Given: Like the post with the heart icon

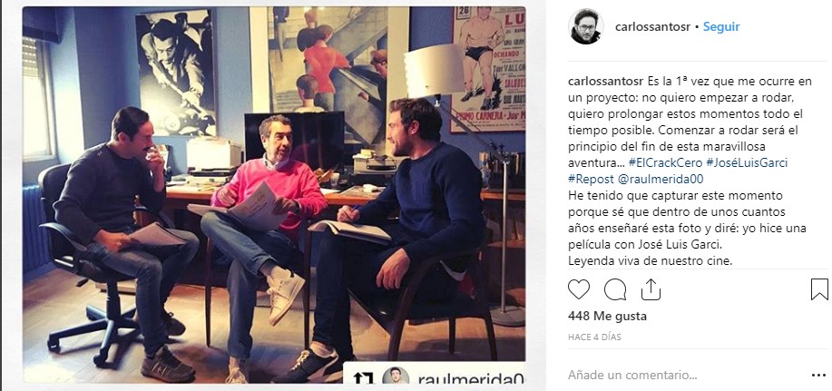Looking at the screenshot, I should tap(578, 289).
